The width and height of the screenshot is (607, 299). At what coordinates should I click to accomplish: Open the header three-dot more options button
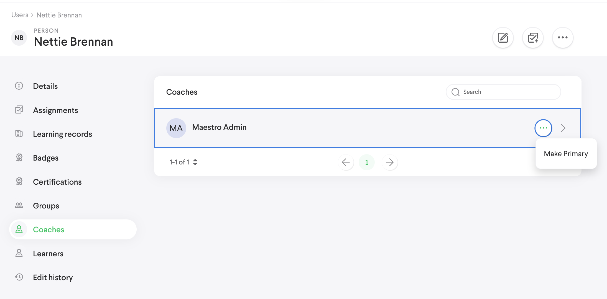coord(563,38)
